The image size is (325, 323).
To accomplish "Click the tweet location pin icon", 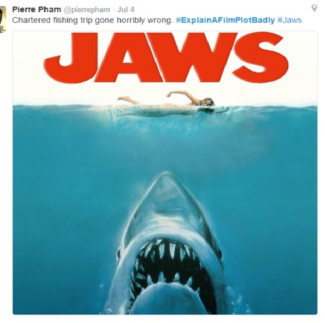I will point(314,8).
